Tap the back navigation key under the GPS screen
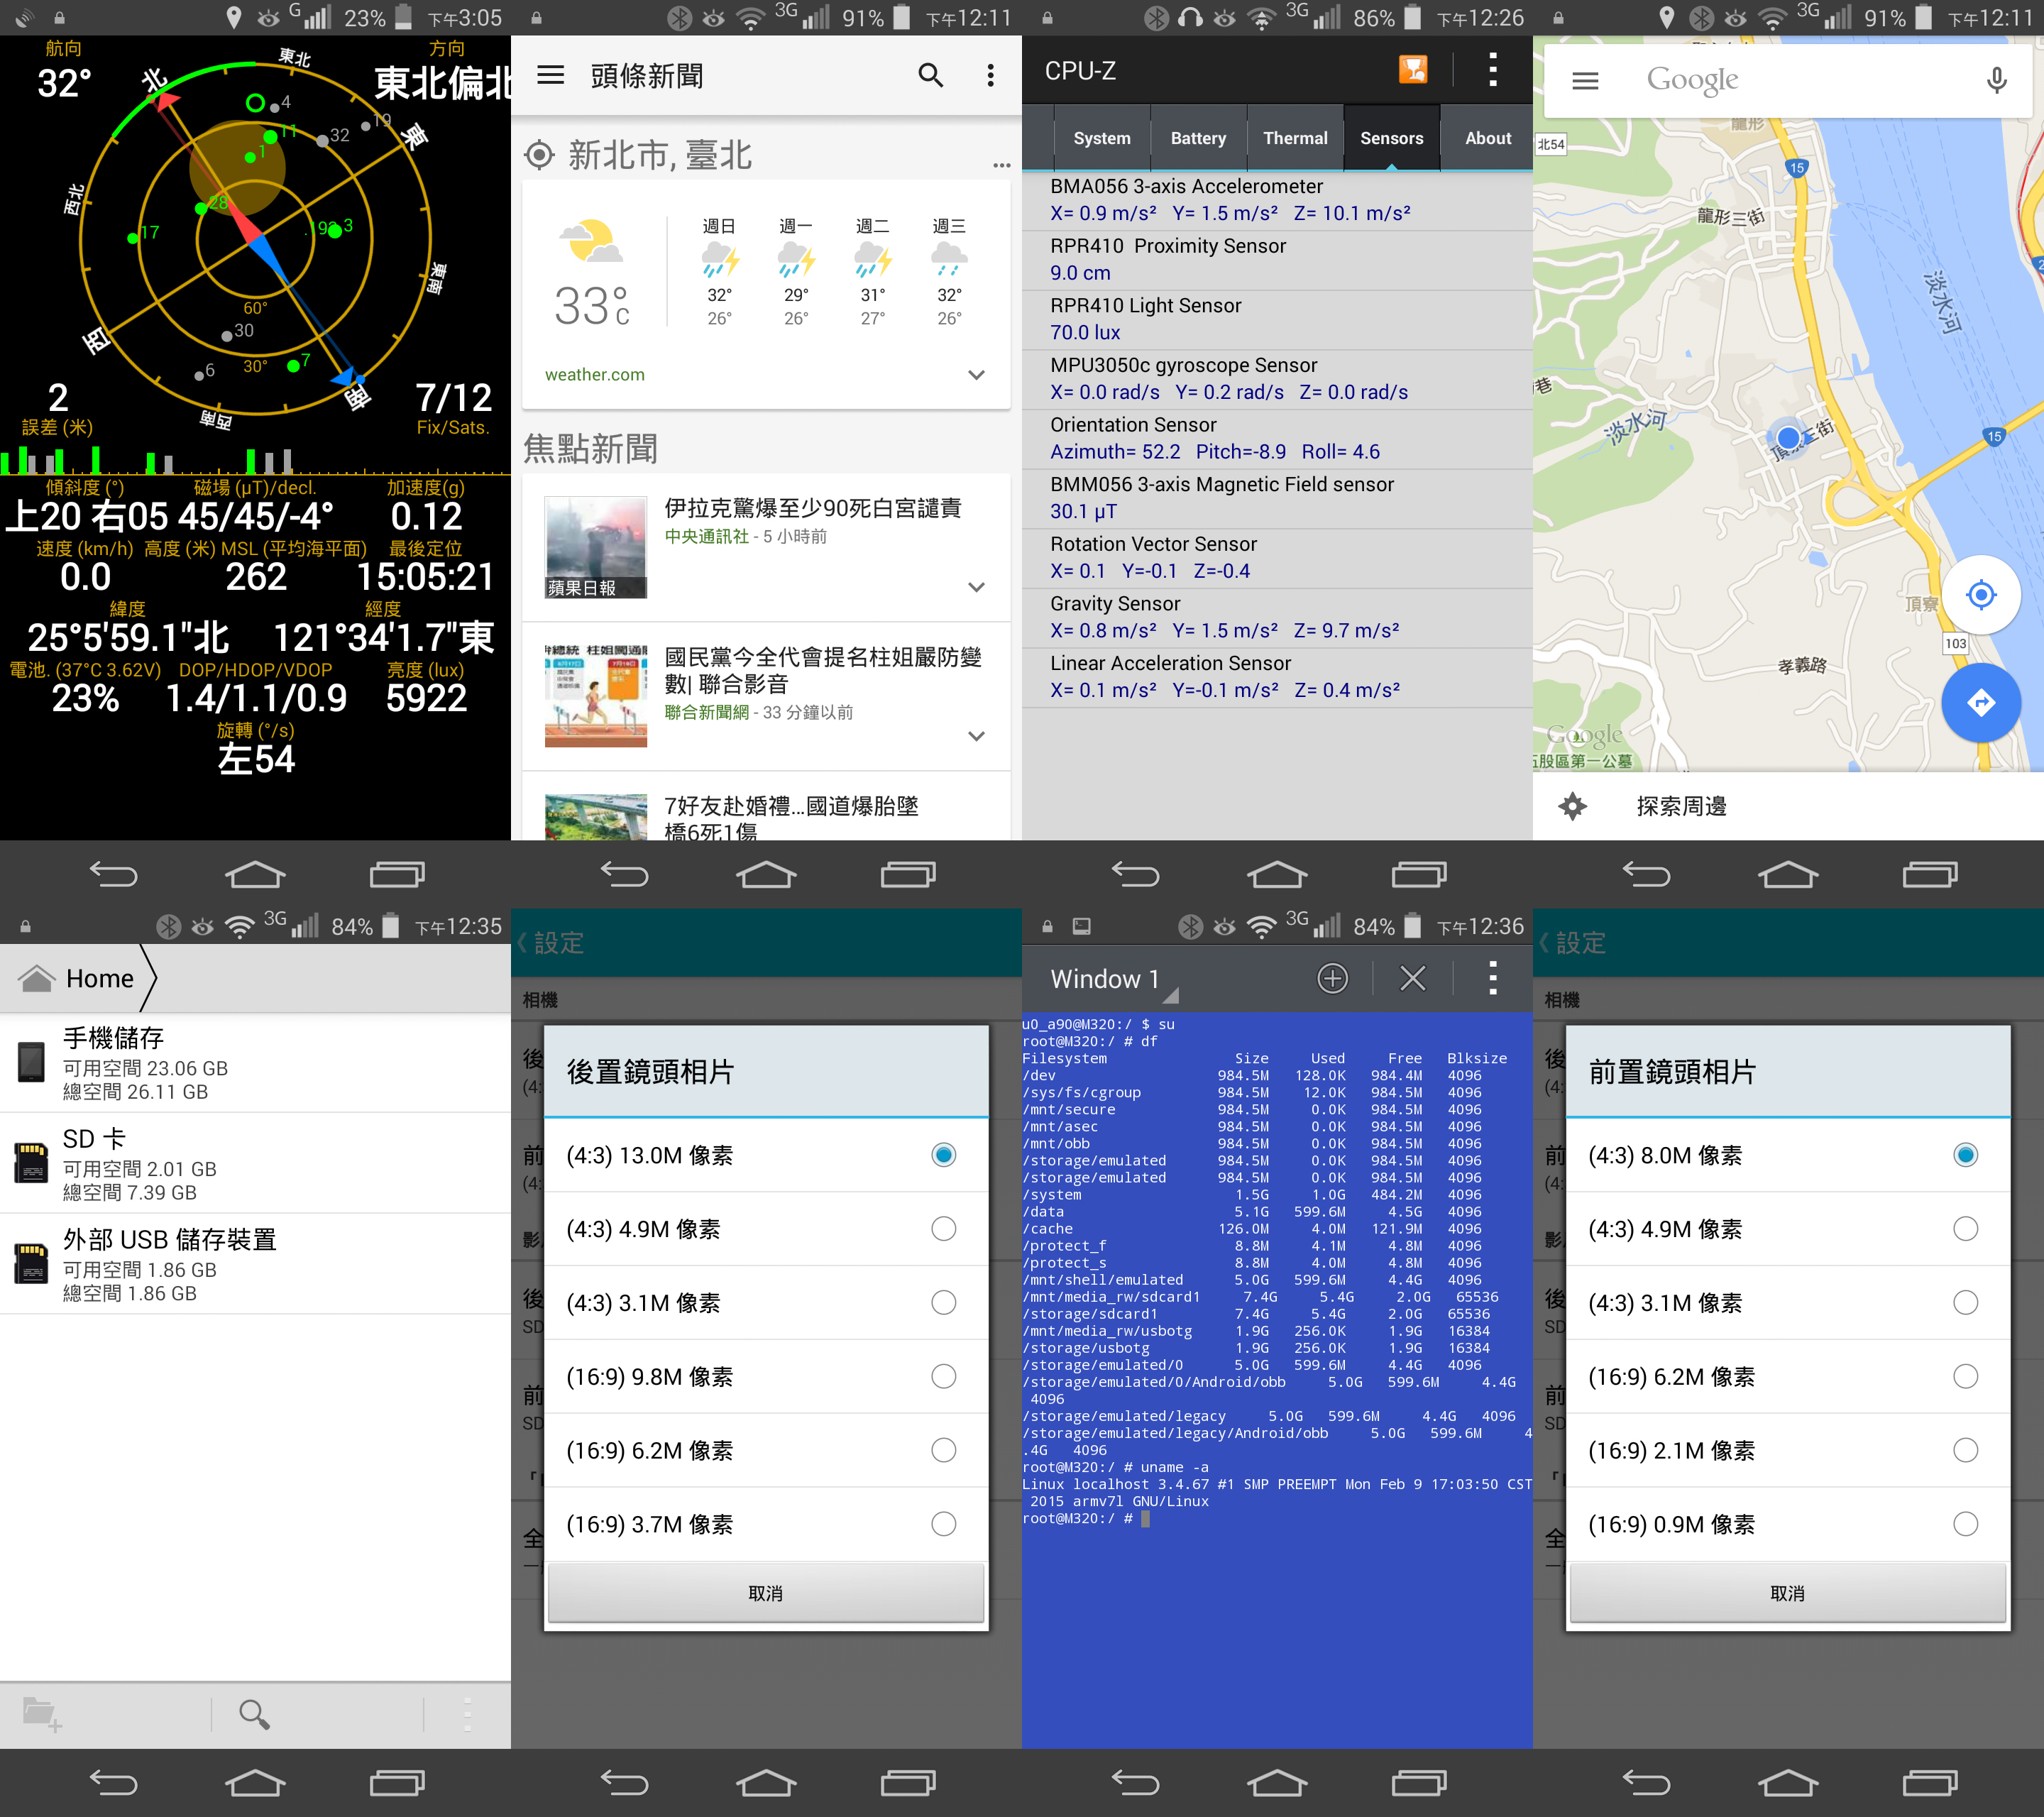This screenshot has width=2044, height=1817. tap(114, 875)
